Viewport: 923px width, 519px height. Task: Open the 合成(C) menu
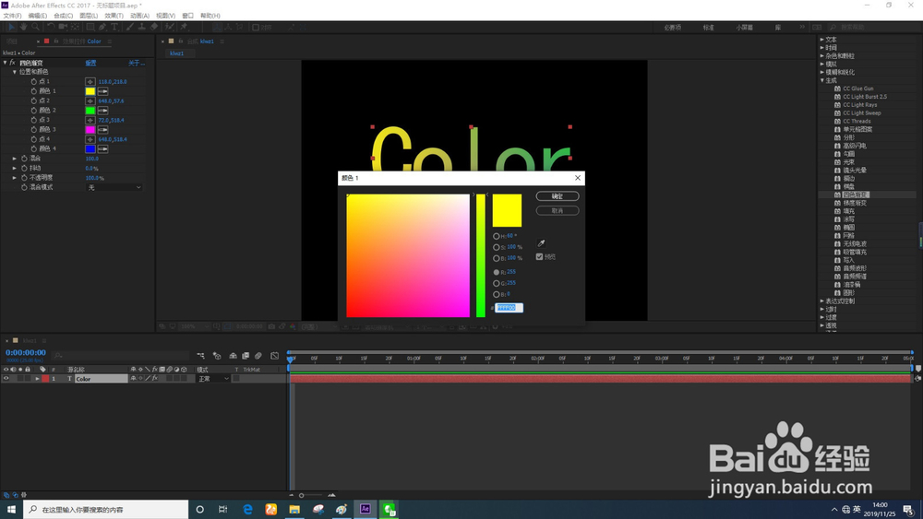[64, 16]
